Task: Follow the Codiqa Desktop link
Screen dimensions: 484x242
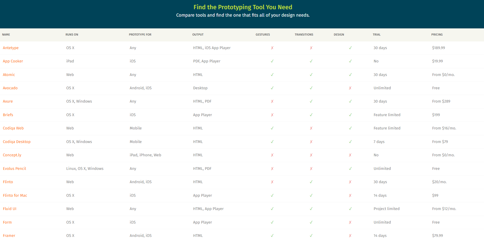Action: click(x=17, y=142)
